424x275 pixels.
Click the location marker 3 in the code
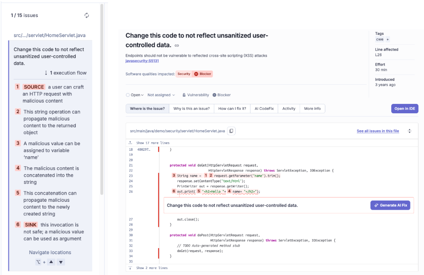point(174,175)
